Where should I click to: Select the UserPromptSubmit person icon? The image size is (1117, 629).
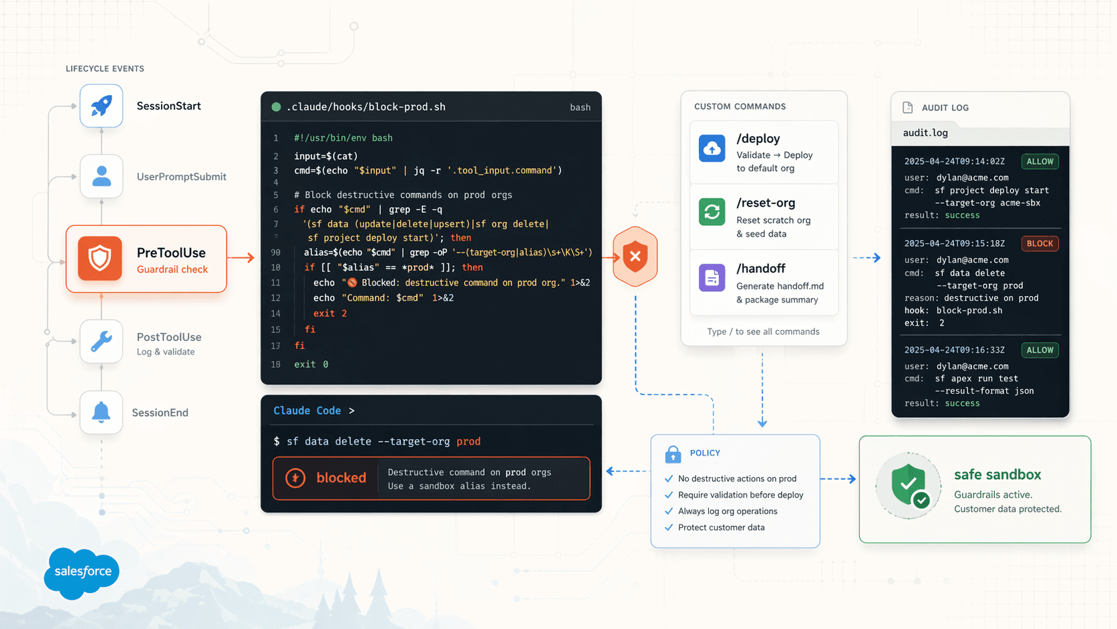tap(102, 176)
